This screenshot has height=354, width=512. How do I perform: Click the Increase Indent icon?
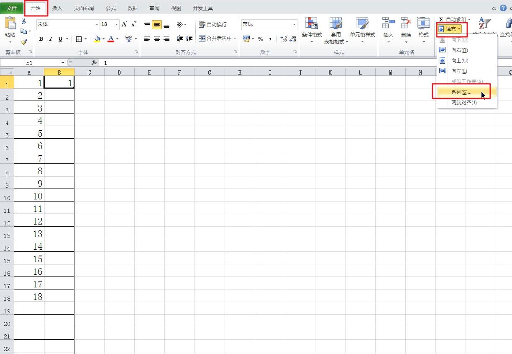tap(189, 39)
